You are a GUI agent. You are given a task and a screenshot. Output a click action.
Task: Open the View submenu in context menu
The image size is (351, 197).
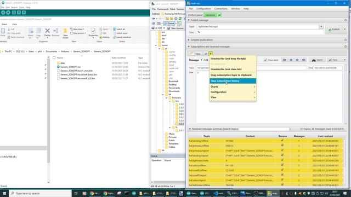(233, 97)
